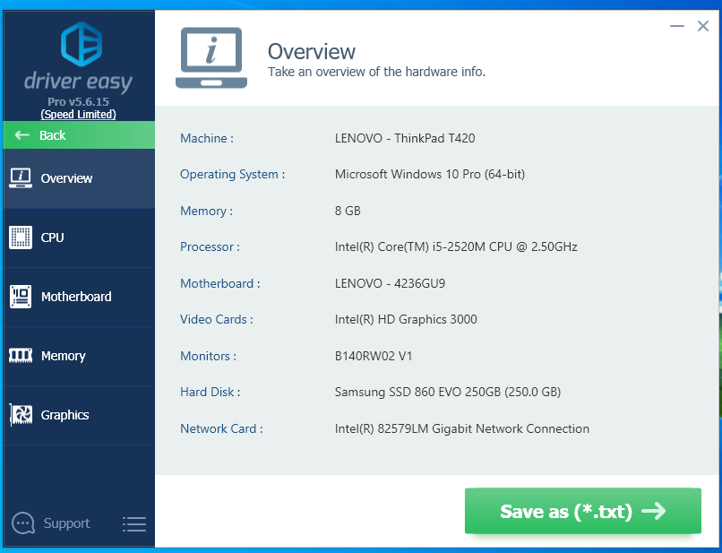Click the Overview heading text

[x=312, y=51]
